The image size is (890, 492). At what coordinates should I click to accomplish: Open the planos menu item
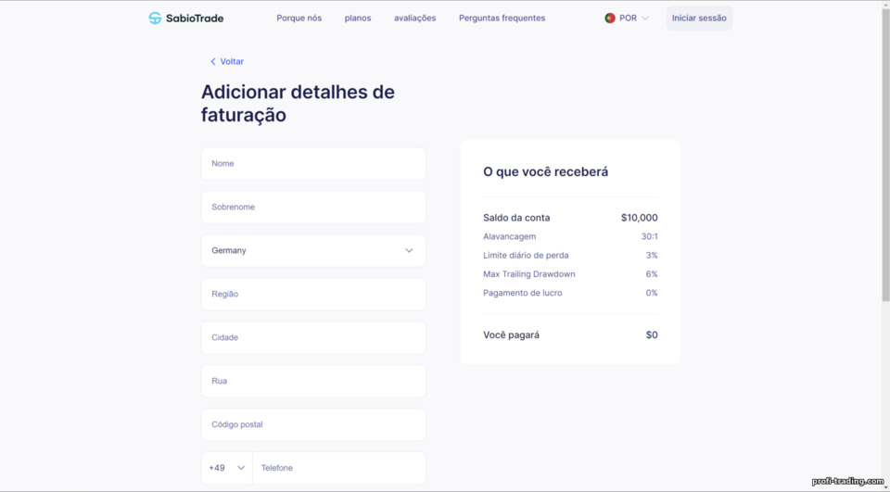358,19
